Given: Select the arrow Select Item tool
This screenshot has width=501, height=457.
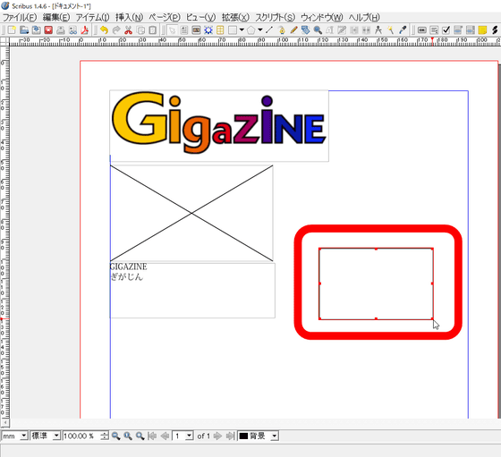Looking at the screenshot, I should coord(172,30).
